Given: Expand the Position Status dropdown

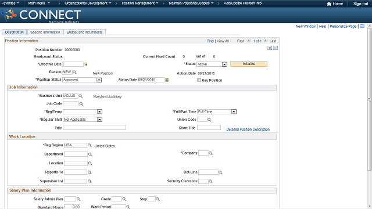Looking at the screenshot, I should 99,80.
